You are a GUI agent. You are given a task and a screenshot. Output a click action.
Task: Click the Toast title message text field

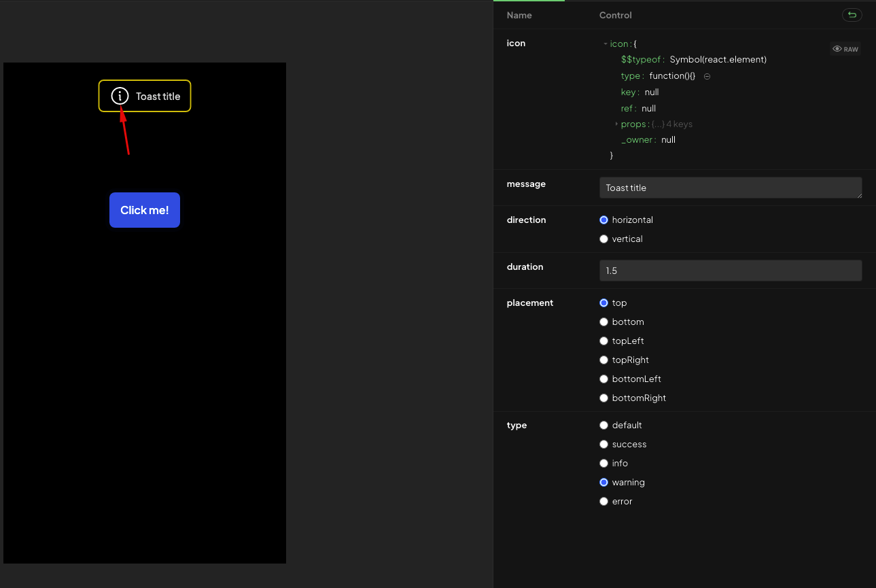click(730, 188)
